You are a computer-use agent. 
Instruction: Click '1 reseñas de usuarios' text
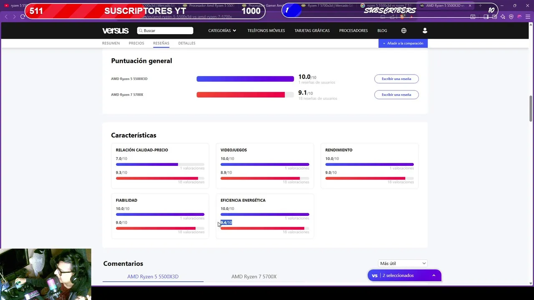[x=317, y=82]
